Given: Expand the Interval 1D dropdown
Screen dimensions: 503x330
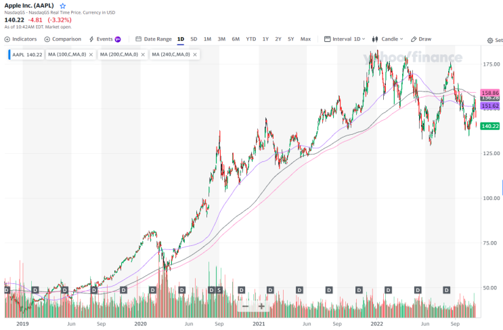Looking at the screenshot, I should 345,39.
